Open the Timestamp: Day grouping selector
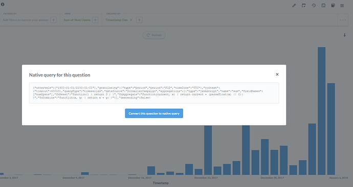Image resolution: width=353 pixels, height=187 pixels. click(117, 20)
